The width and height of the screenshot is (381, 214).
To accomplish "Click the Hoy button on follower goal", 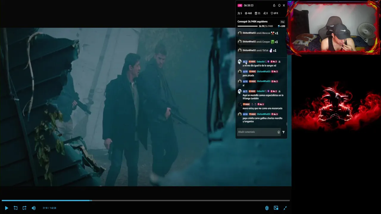I will click(282, 22).
